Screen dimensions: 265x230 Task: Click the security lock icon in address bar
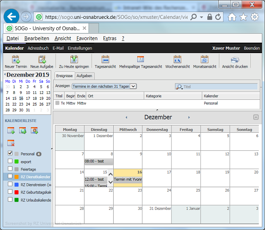coord(210,17)
